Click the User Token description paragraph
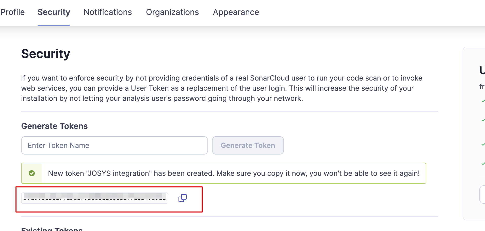485x231 pixels. point(221,88)
